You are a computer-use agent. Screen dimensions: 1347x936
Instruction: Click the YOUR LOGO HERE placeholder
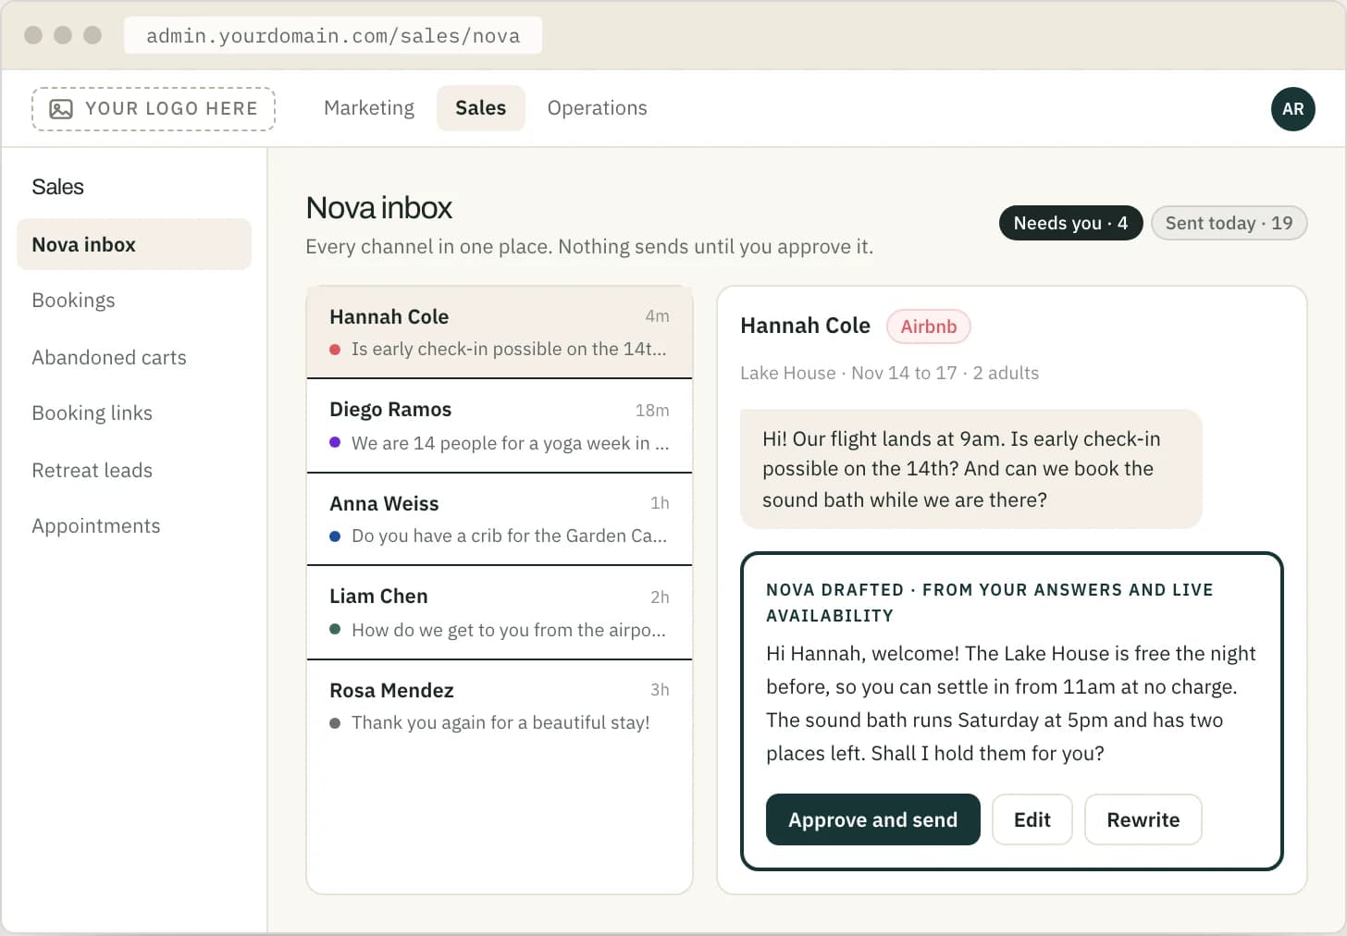click(154, 109)
